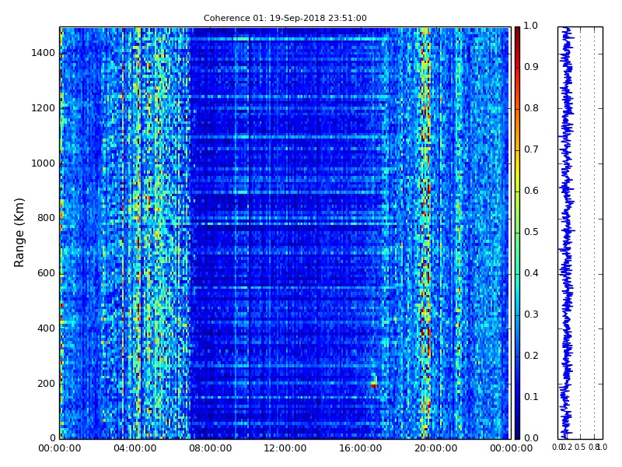Click the colorbar 0.3 value label

pos(531,314)
